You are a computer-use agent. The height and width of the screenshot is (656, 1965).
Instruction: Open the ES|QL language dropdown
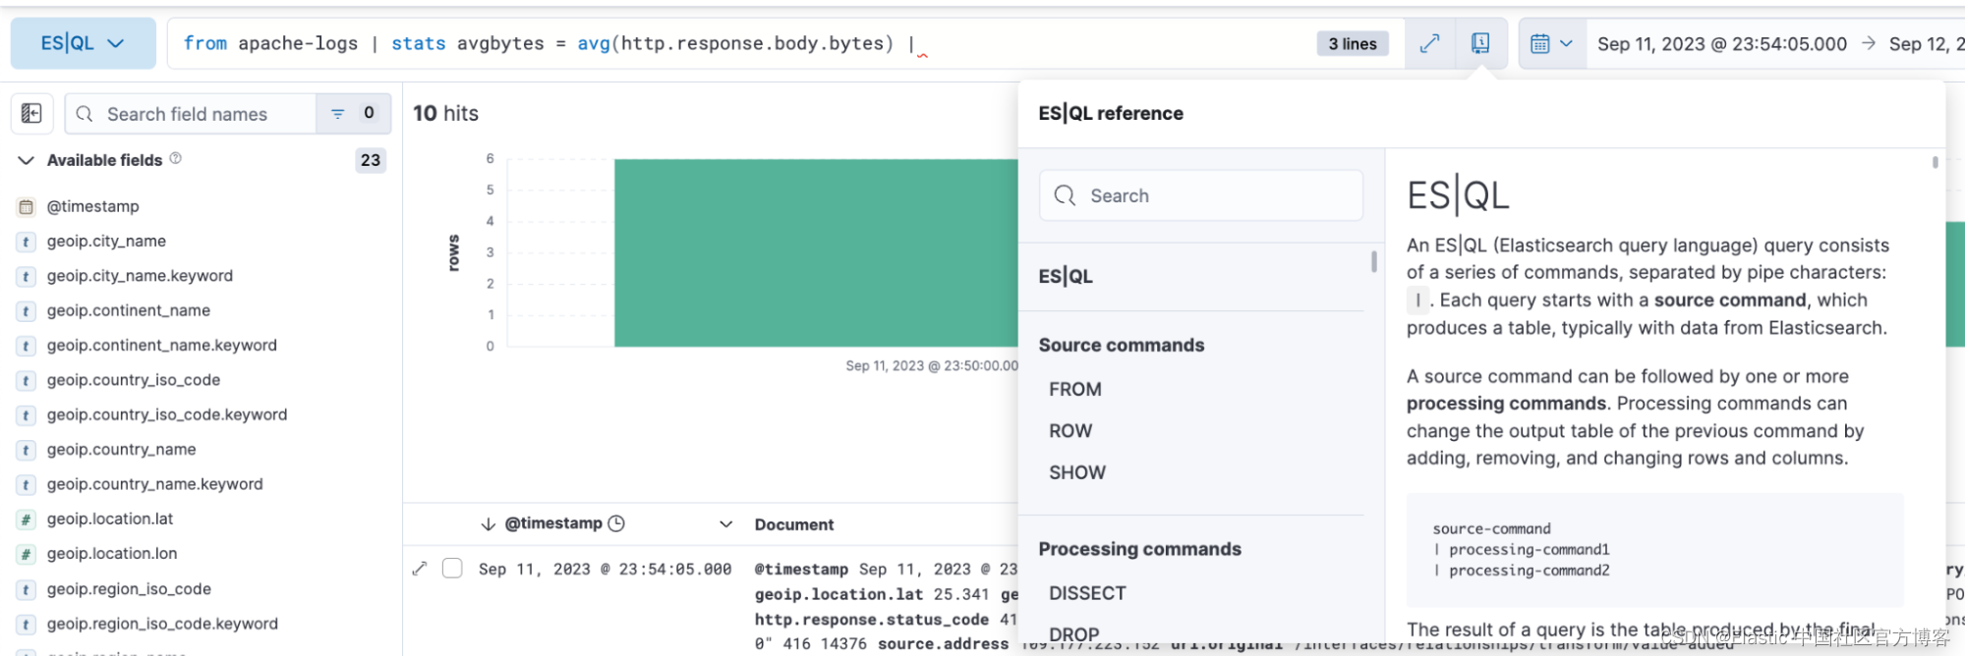pyautogui.click(x=83, y=43)
